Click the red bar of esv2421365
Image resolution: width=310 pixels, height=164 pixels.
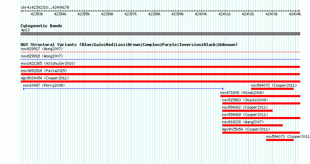160,67
